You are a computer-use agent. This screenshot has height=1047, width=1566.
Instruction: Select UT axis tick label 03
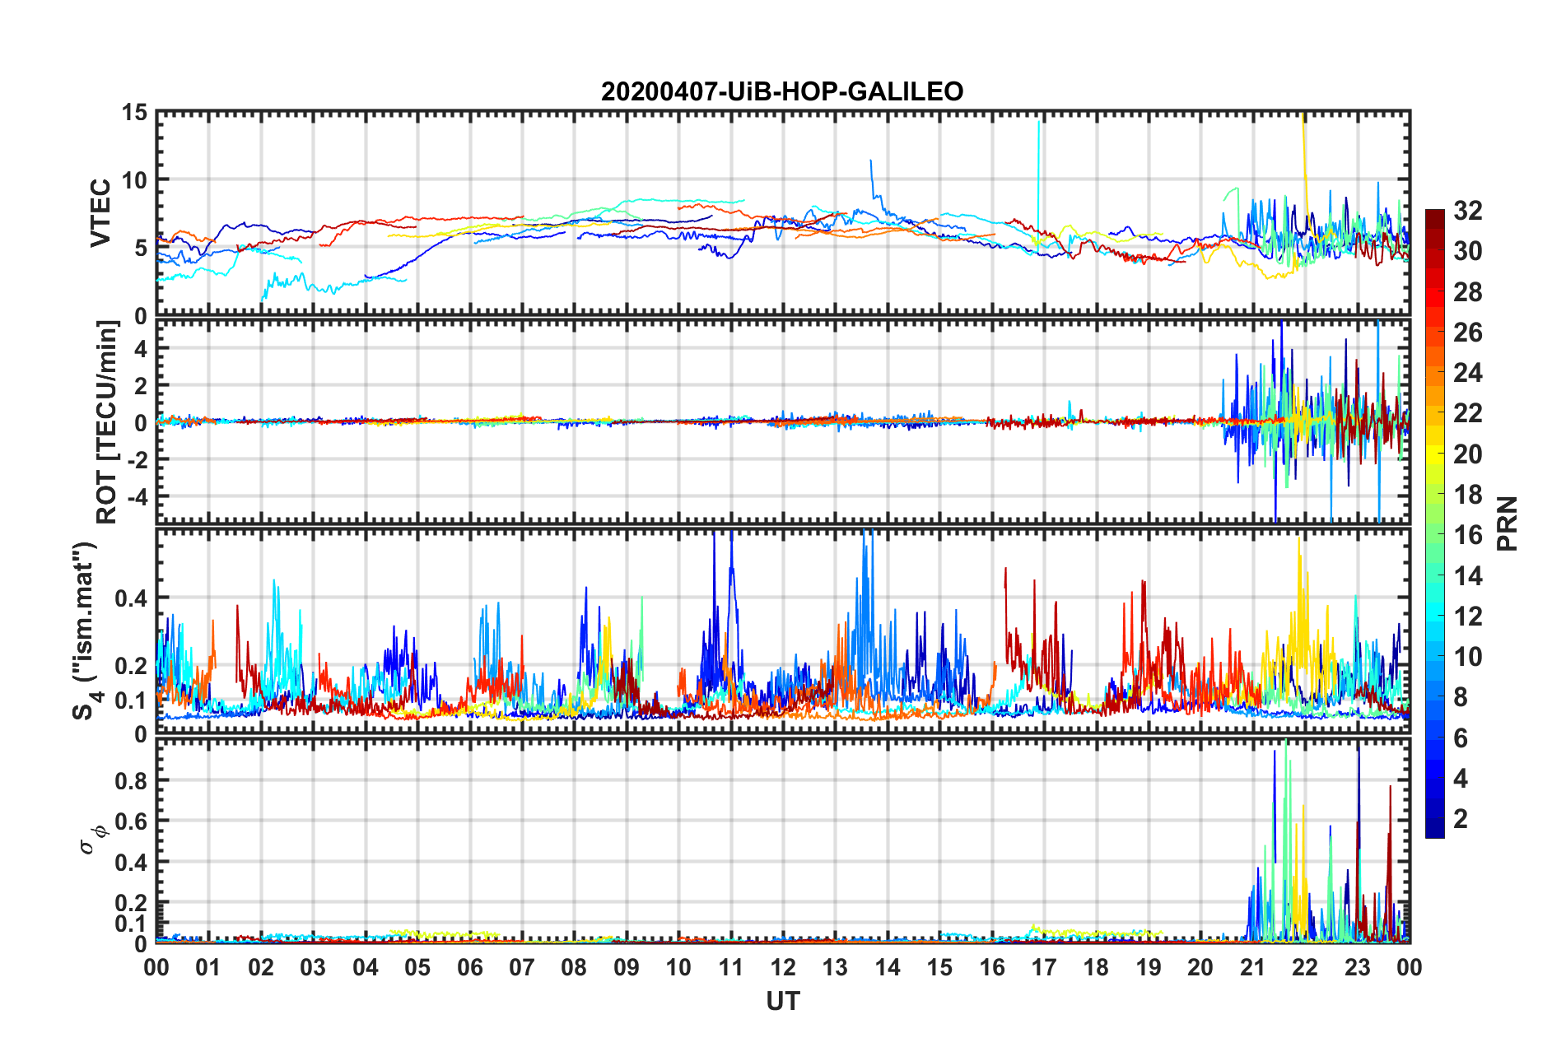(313, 967)
